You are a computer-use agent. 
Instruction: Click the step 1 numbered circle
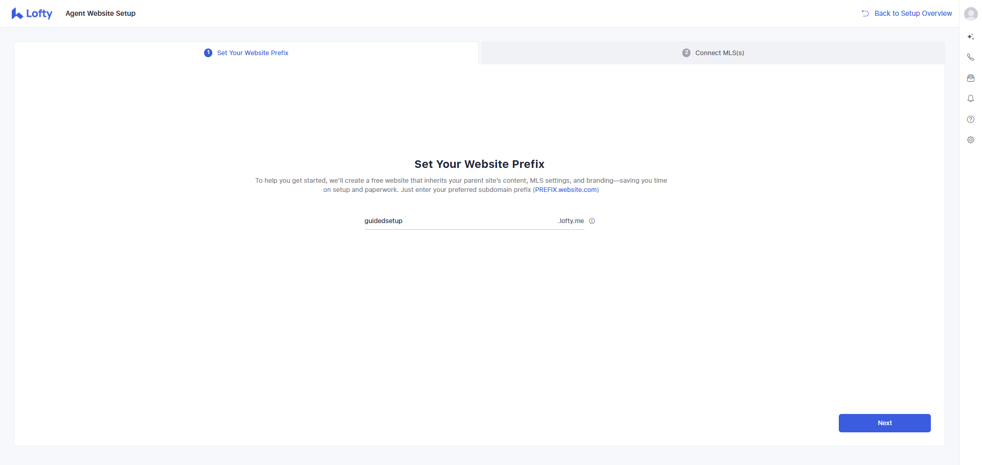208,53
